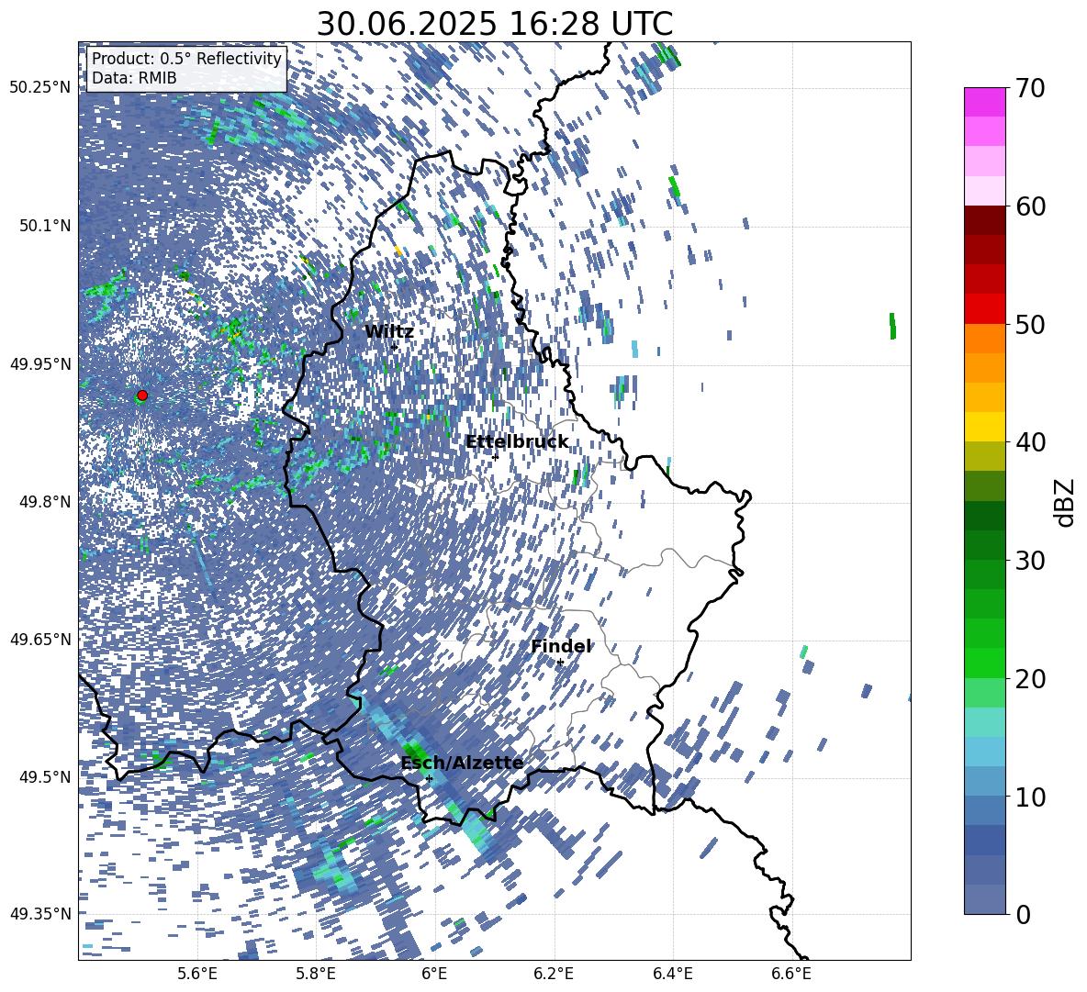
Task: Click the Ettelbruck location cross marker
Action: point(495,456)
